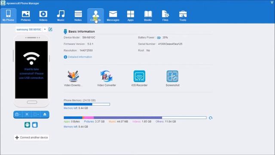
Task: Open the Files manager
Action: [165, 15]
